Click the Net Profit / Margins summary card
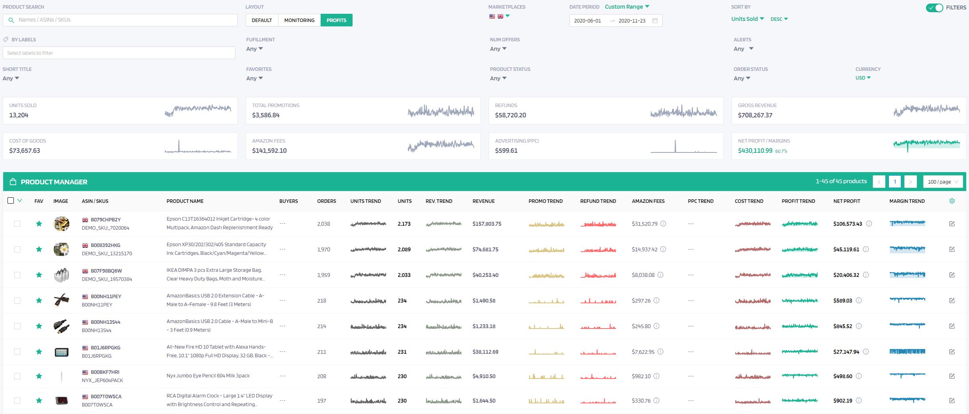The image size is (969, 414). click(x=849, y=146)
